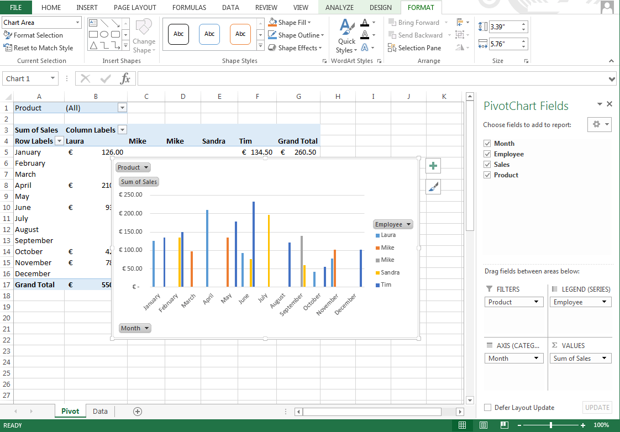The height and width of the screenshot is (432, 620).
Task: Open the Employee legend filter on chart
Action: [x=393, y=224]
